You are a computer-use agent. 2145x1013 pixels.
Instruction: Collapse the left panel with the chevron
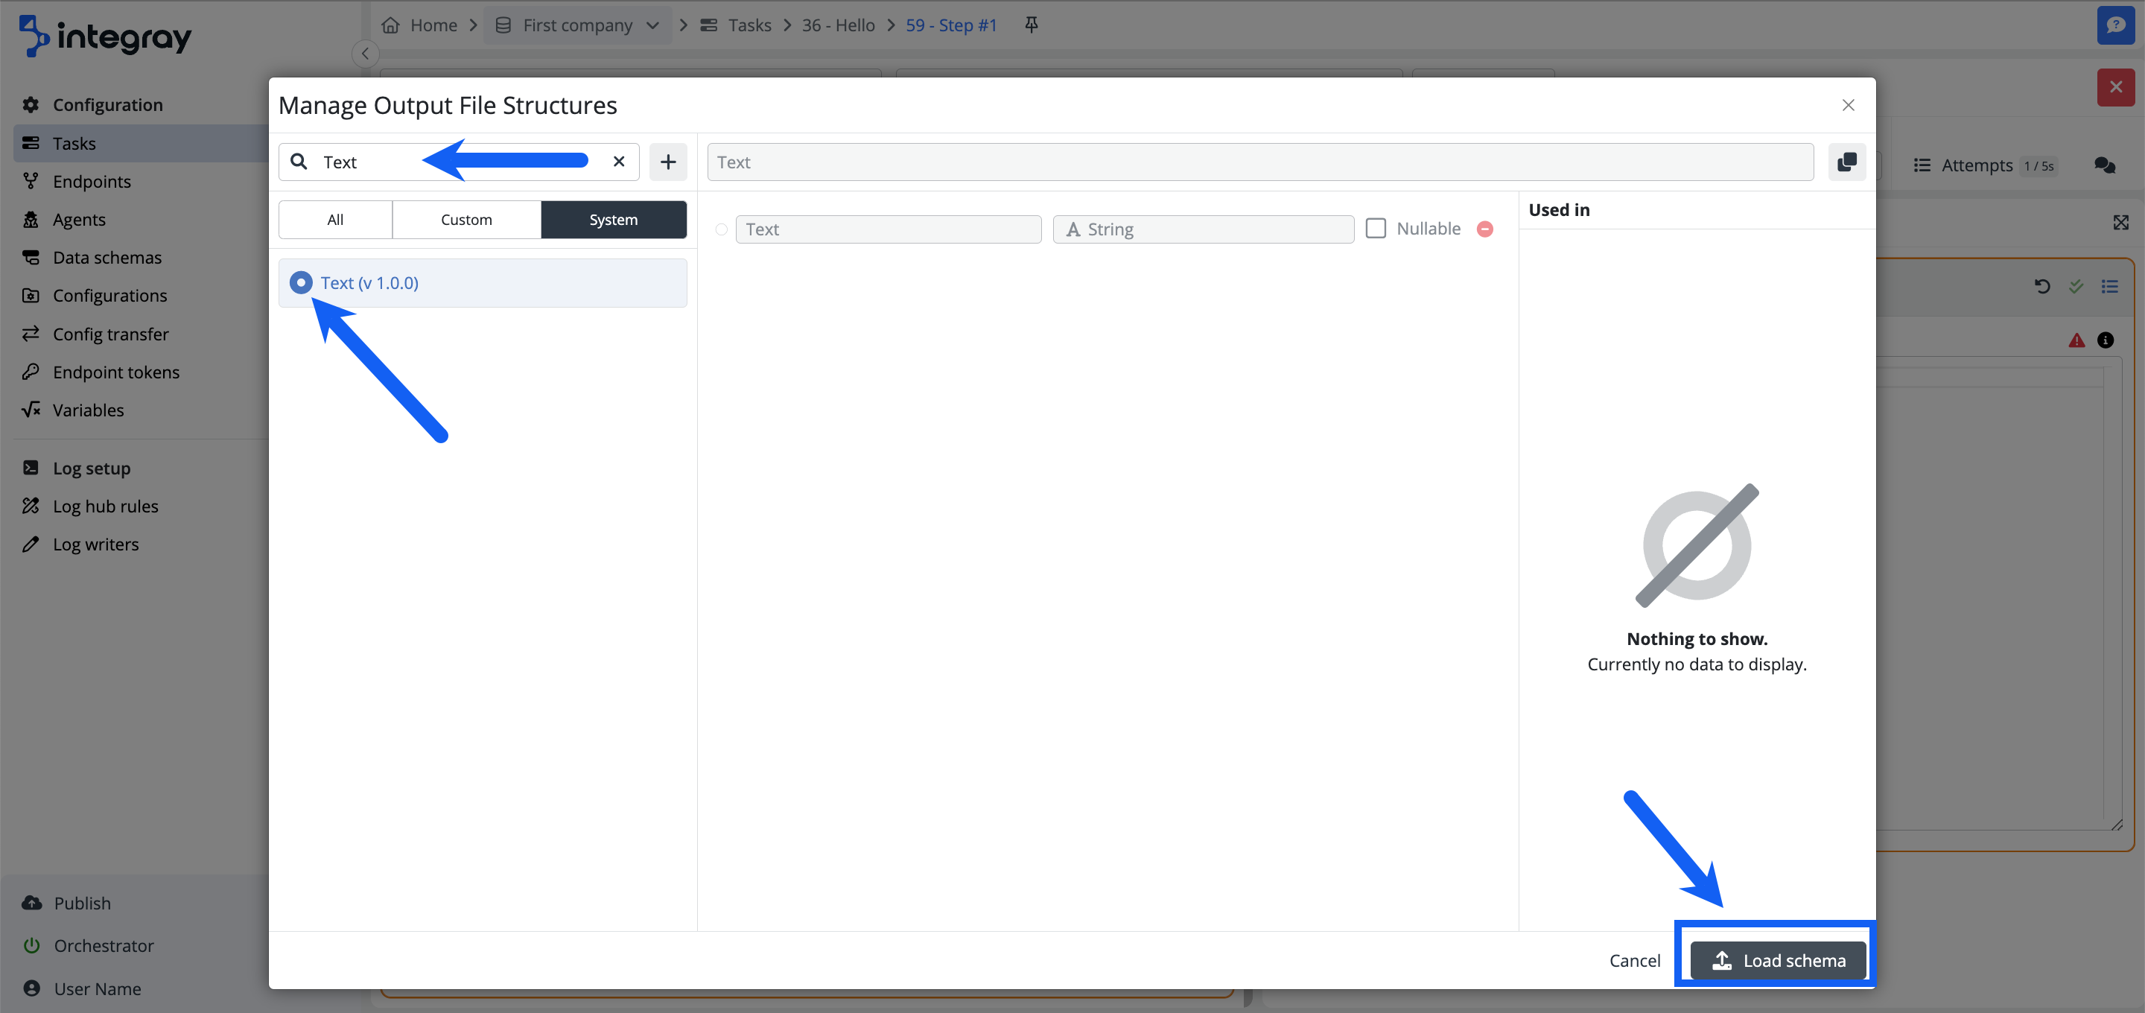365,52
